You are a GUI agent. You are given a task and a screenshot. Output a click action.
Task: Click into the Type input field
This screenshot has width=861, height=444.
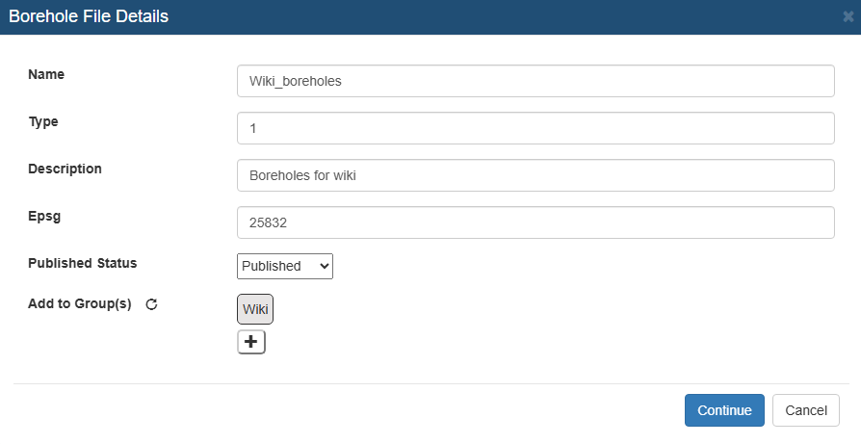[535, 128]
